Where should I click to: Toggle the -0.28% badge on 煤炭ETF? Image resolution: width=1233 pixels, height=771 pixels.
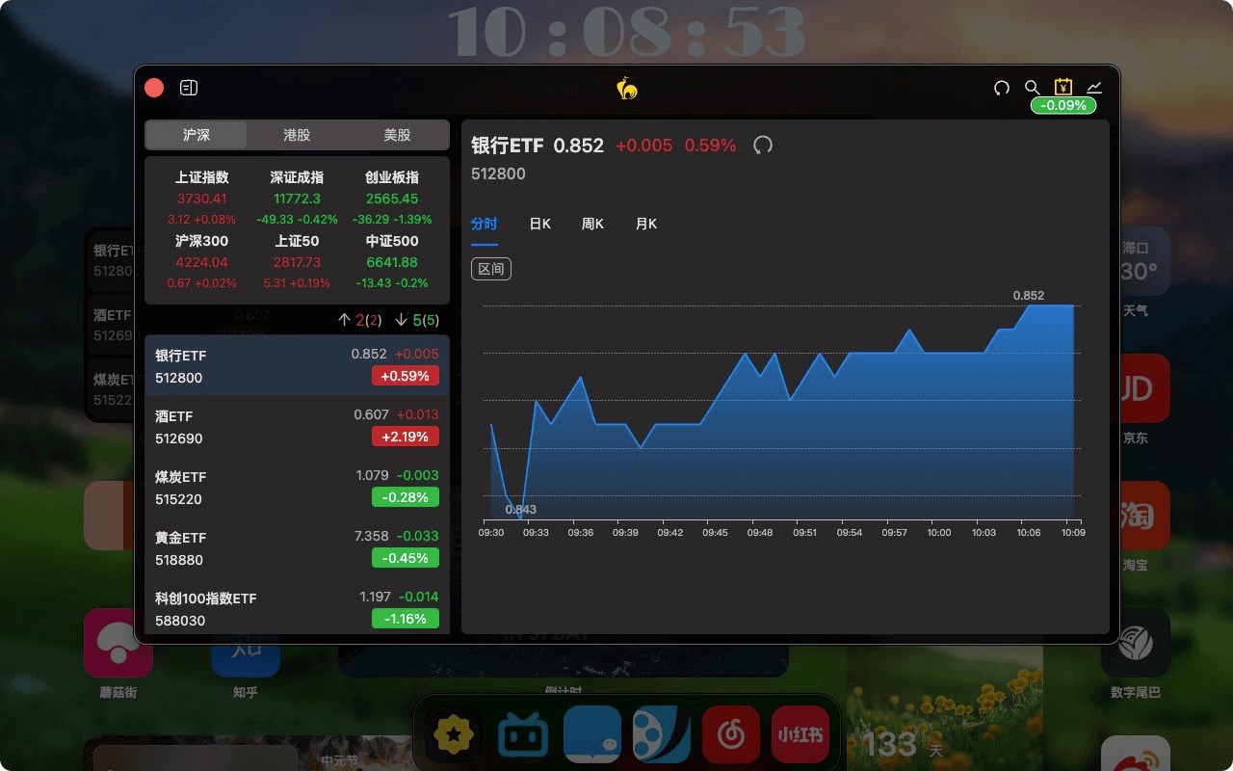click(406, 497)
